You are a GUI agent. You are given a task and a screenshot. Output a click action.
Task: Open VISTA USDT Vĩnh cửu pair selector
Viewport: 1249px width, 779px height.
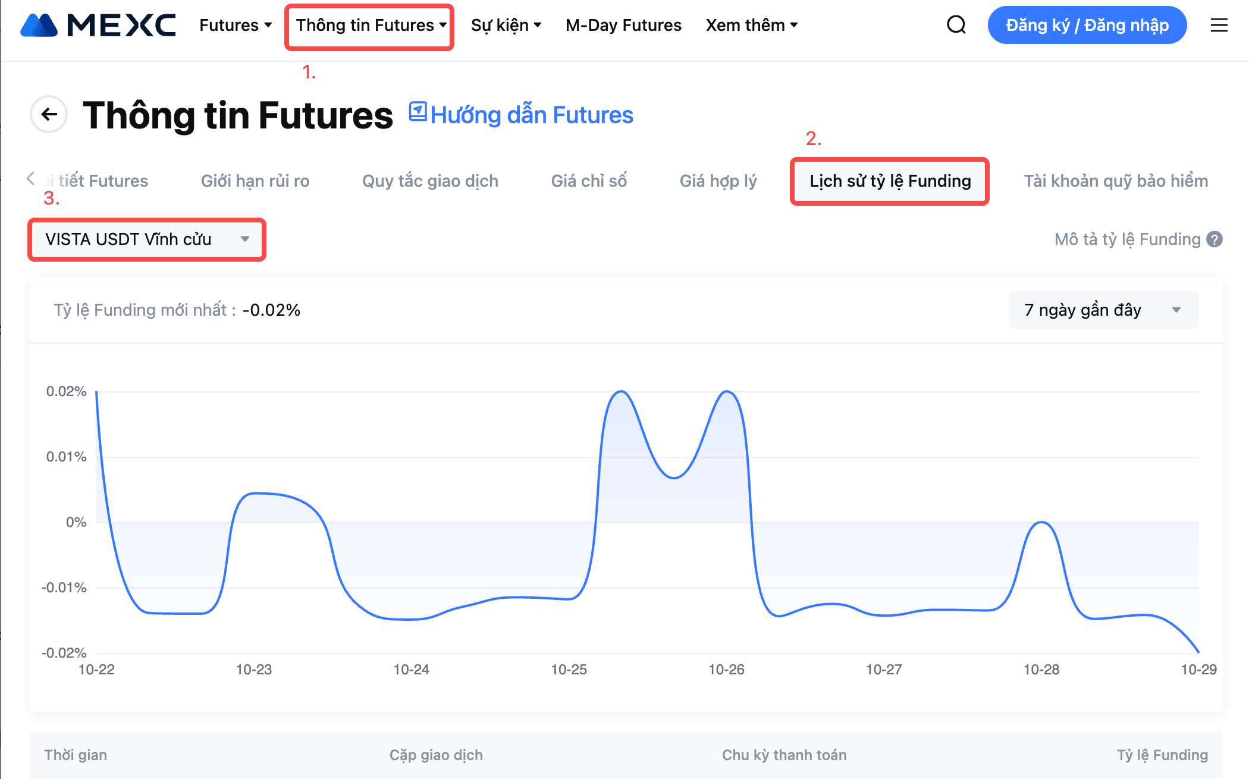click(x=147, y=240)
